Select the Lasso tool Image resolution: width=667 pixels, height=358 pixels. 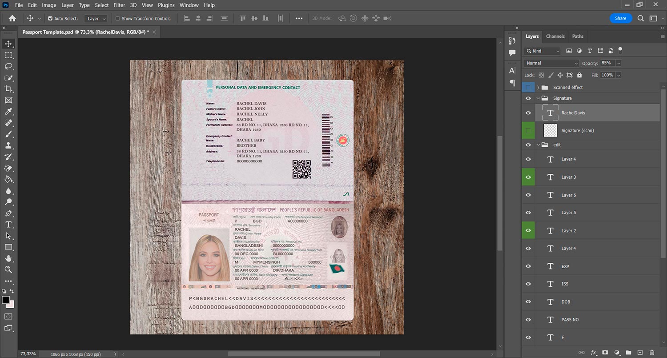tap(8, 66)
